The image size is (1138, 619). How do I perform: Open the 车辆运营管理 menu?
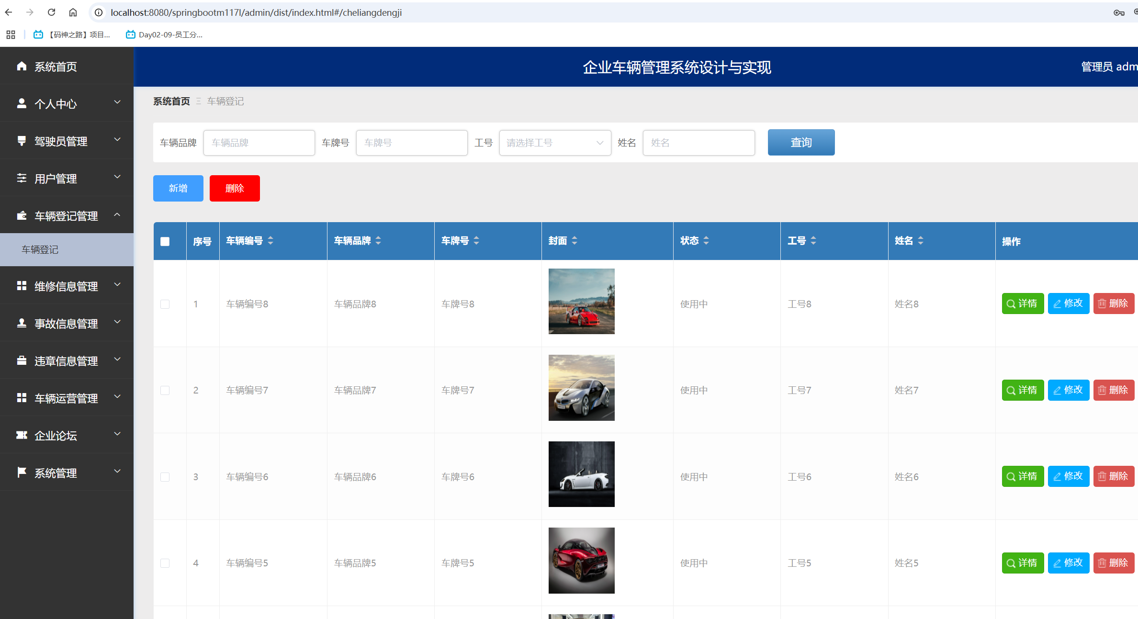[67, 398]
